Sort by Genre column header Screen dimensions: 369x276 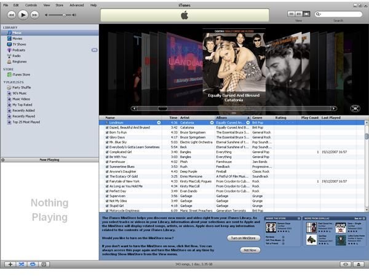click(262, 117)
